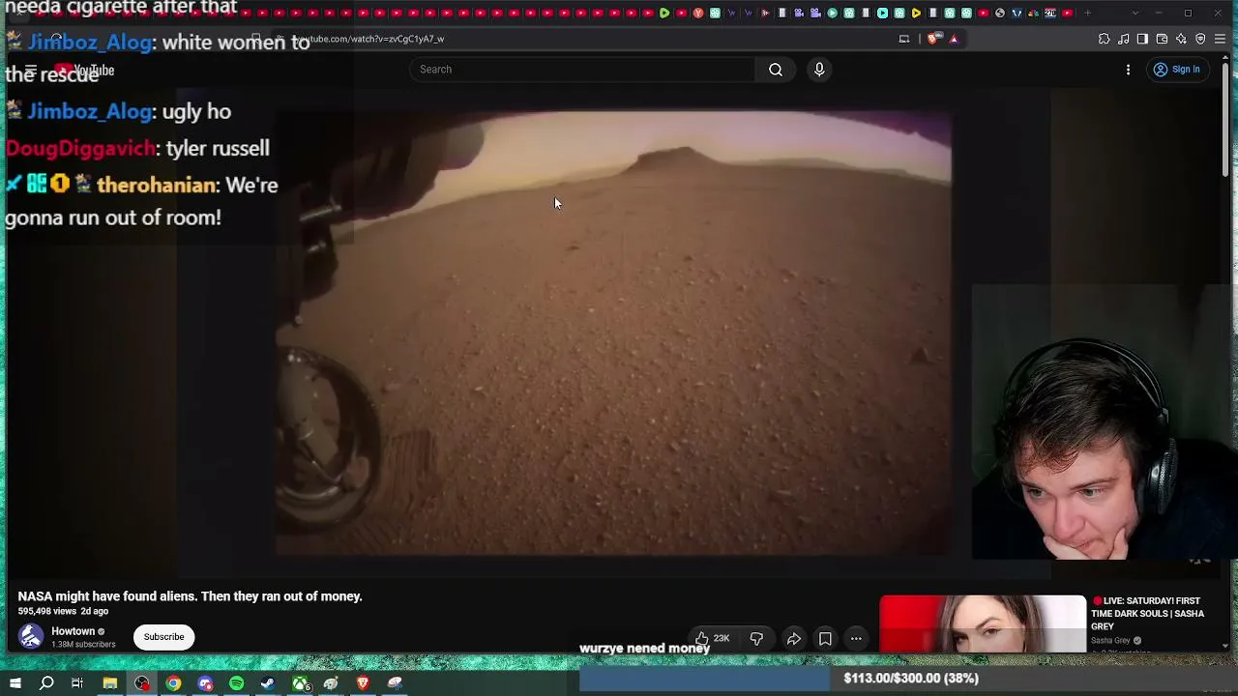Open the Howtown channel name link
This screenshot has width=1238, height=696.
(x=74, y=631)
